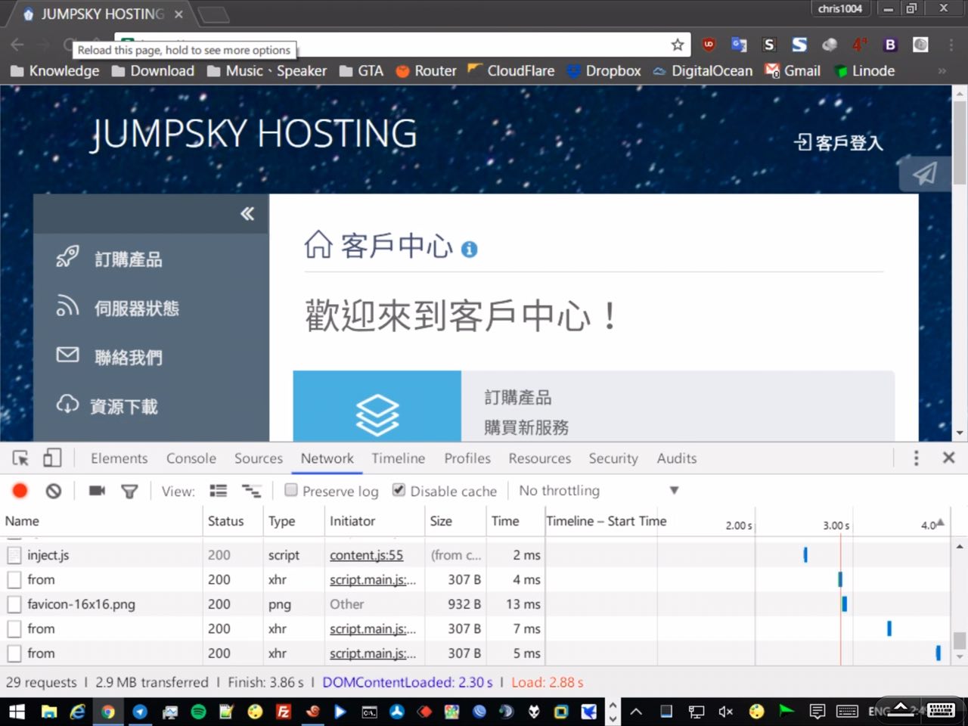Open the network filter funnel icon

coord(129,492)
